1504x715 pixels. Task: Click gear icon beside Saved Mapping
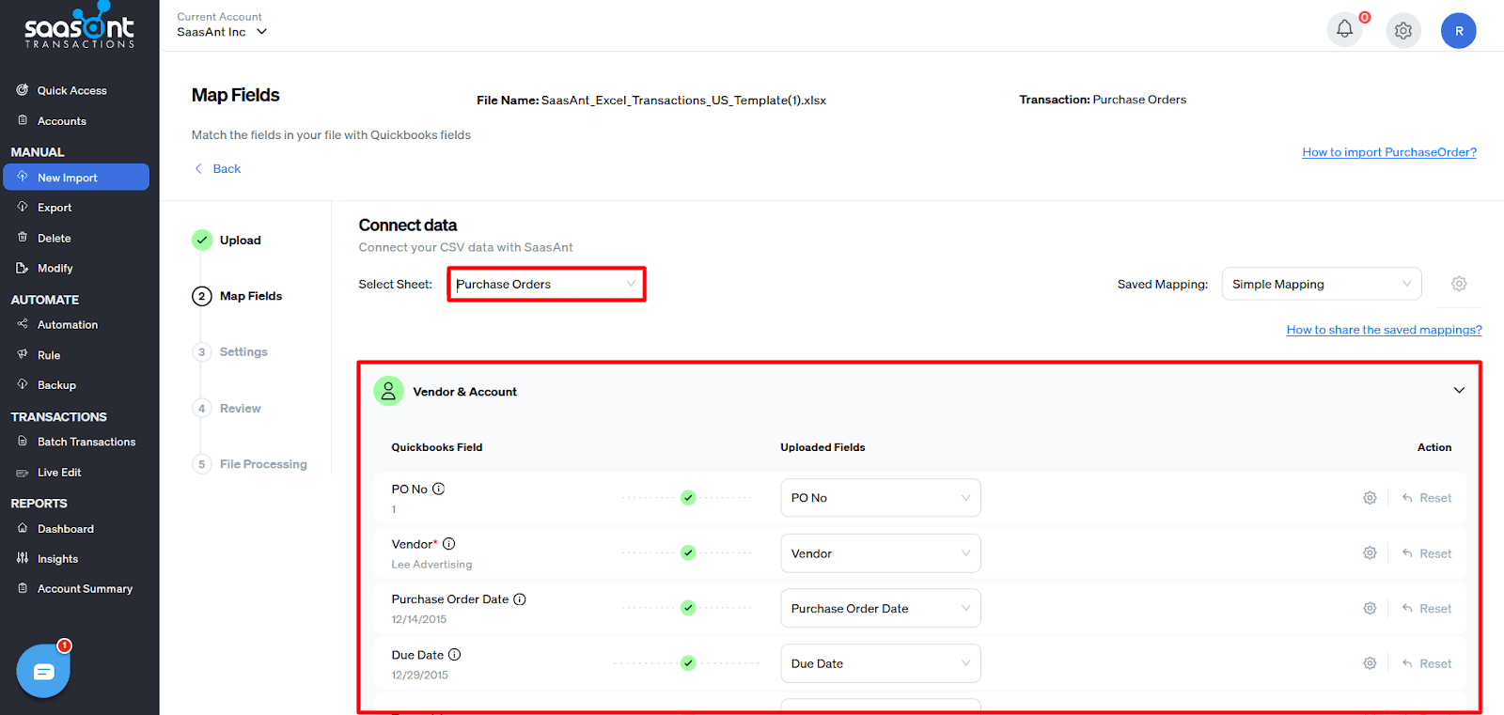(x=1459, y=284)
